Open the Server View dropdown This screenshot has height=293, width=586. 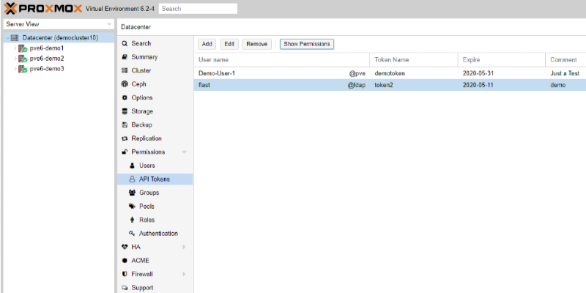point(57,24)
